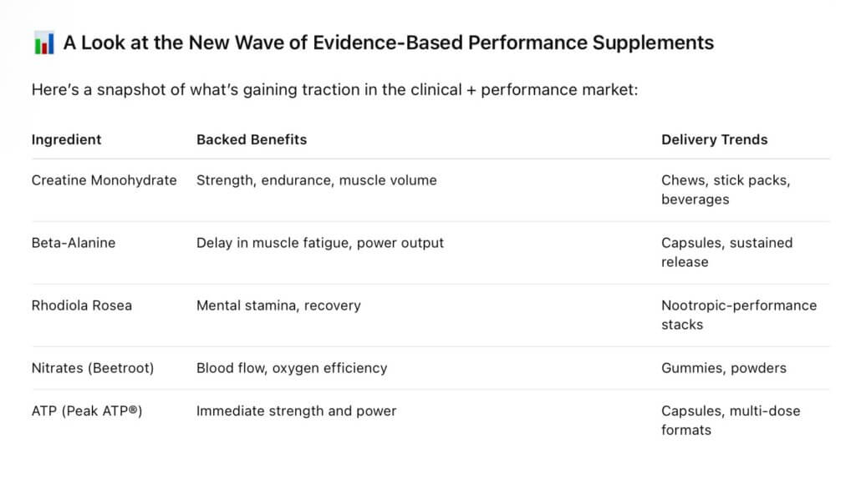Click the ATP (Peak ATP®) cell
856x484 pixels.
coord(87,411)
